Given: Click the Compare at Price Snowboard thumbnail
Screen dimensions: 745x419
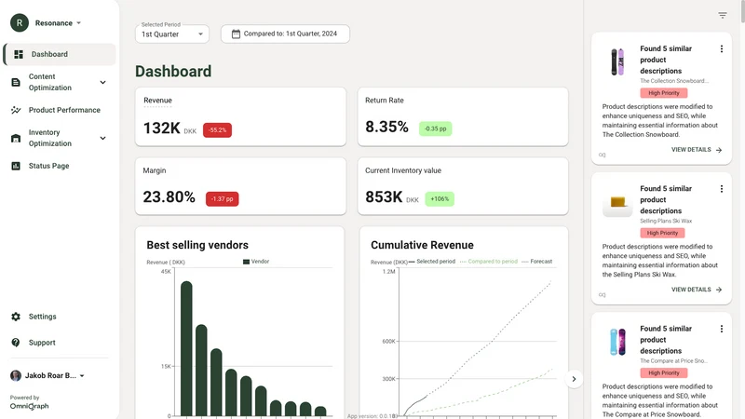Looking at the screenshot, I should click(x=617, y=342).
